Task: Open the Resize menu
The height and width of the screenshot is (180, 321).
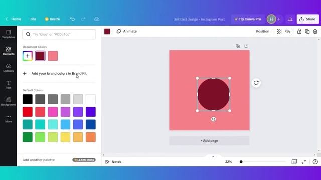Action: pos(52,19)
